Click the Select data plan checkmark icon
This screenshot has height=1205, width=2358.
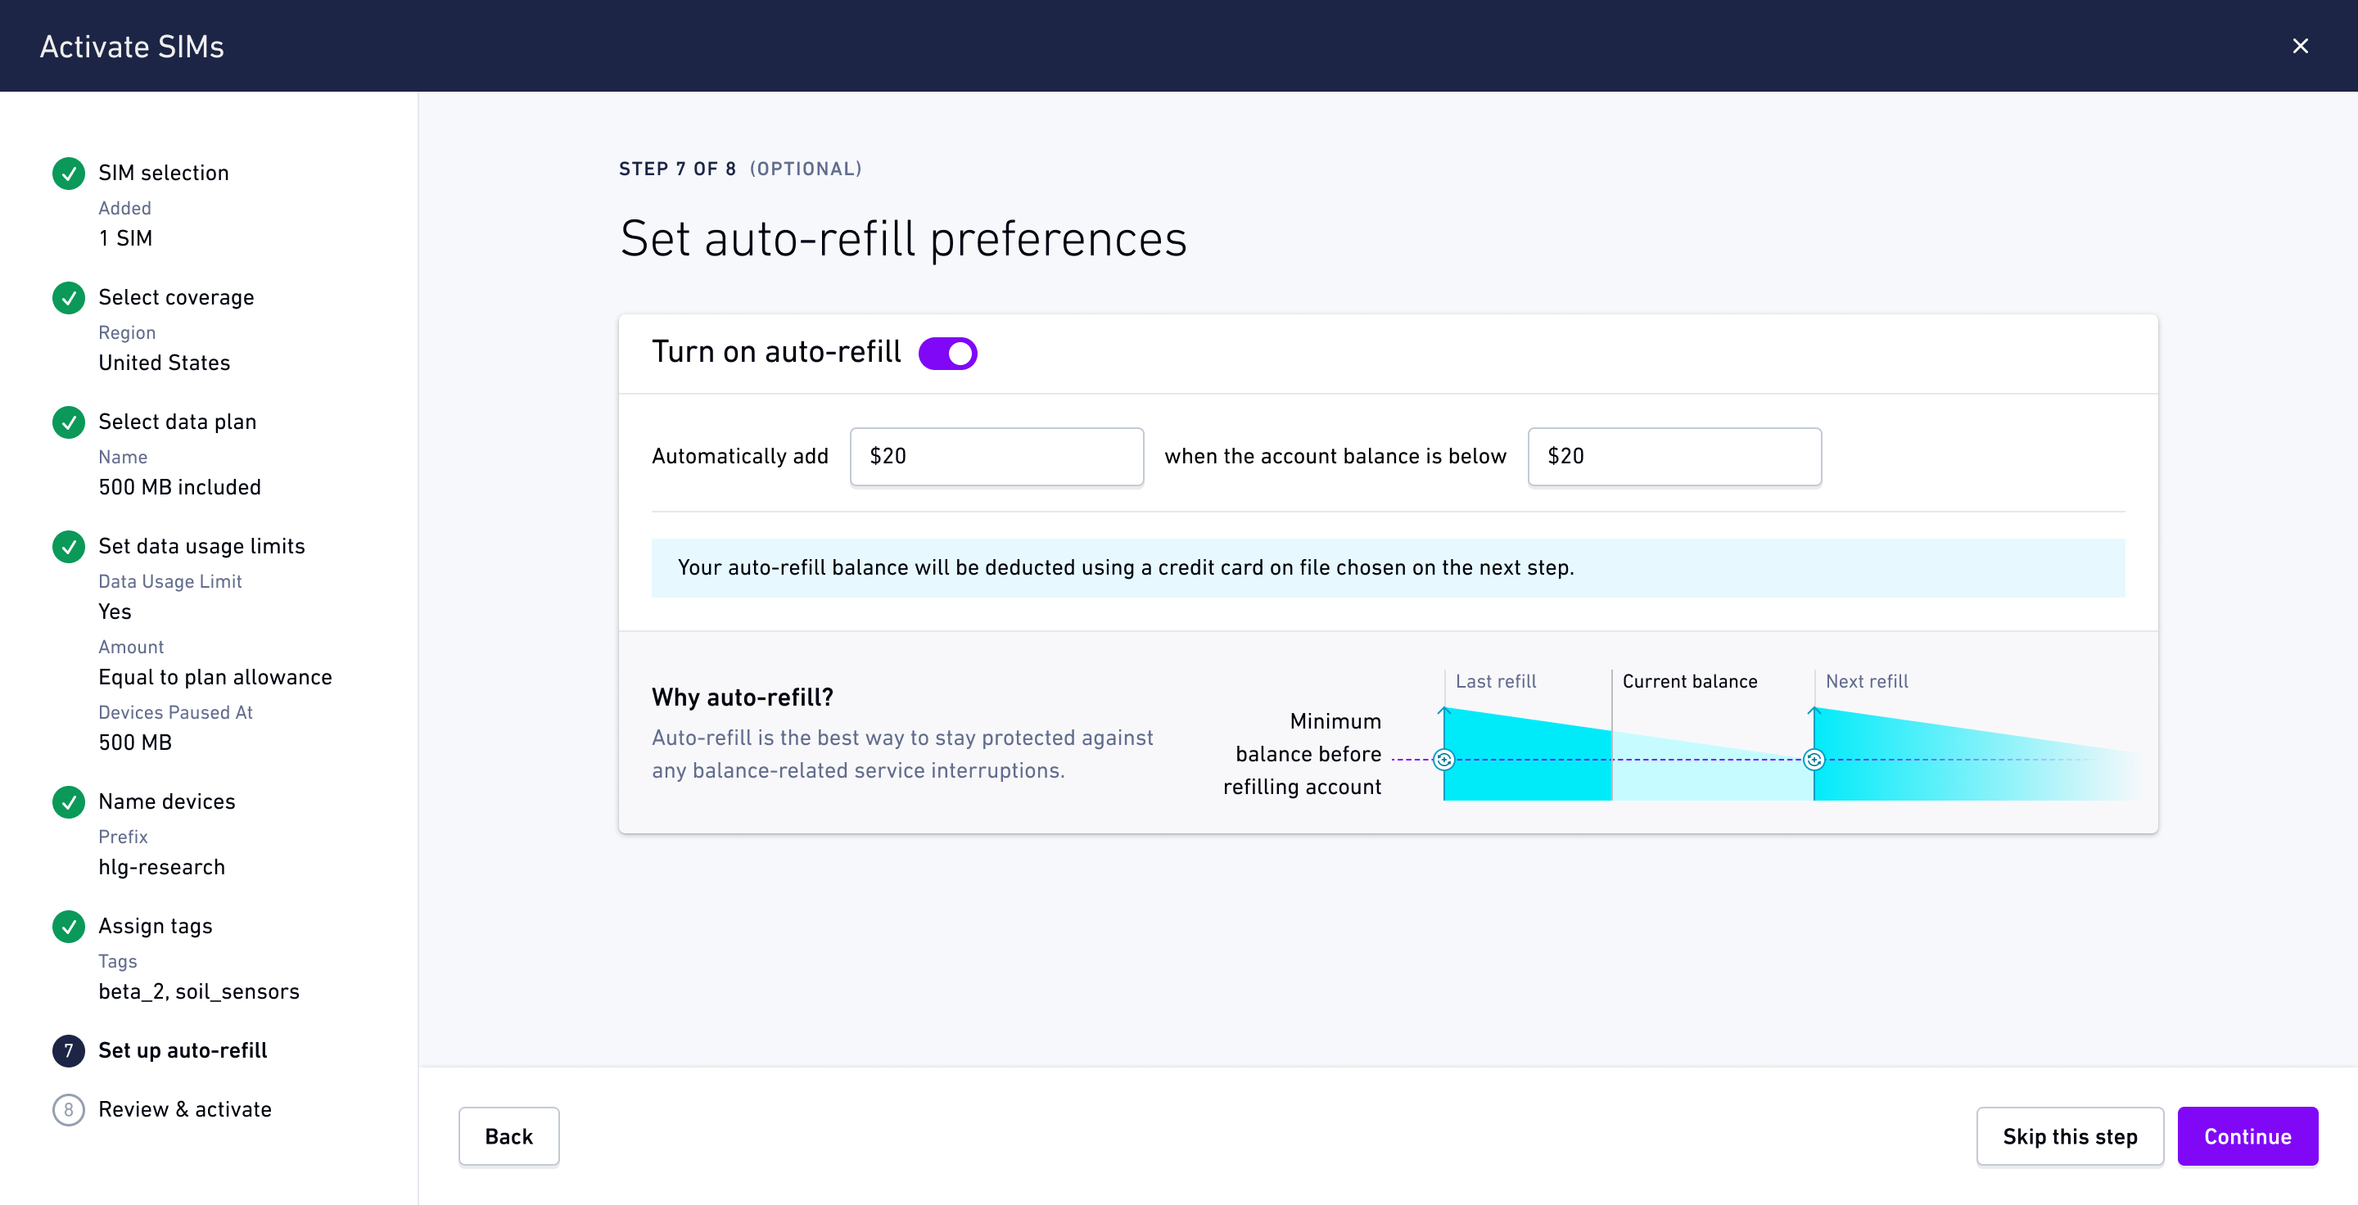click(x=69, y=422)
